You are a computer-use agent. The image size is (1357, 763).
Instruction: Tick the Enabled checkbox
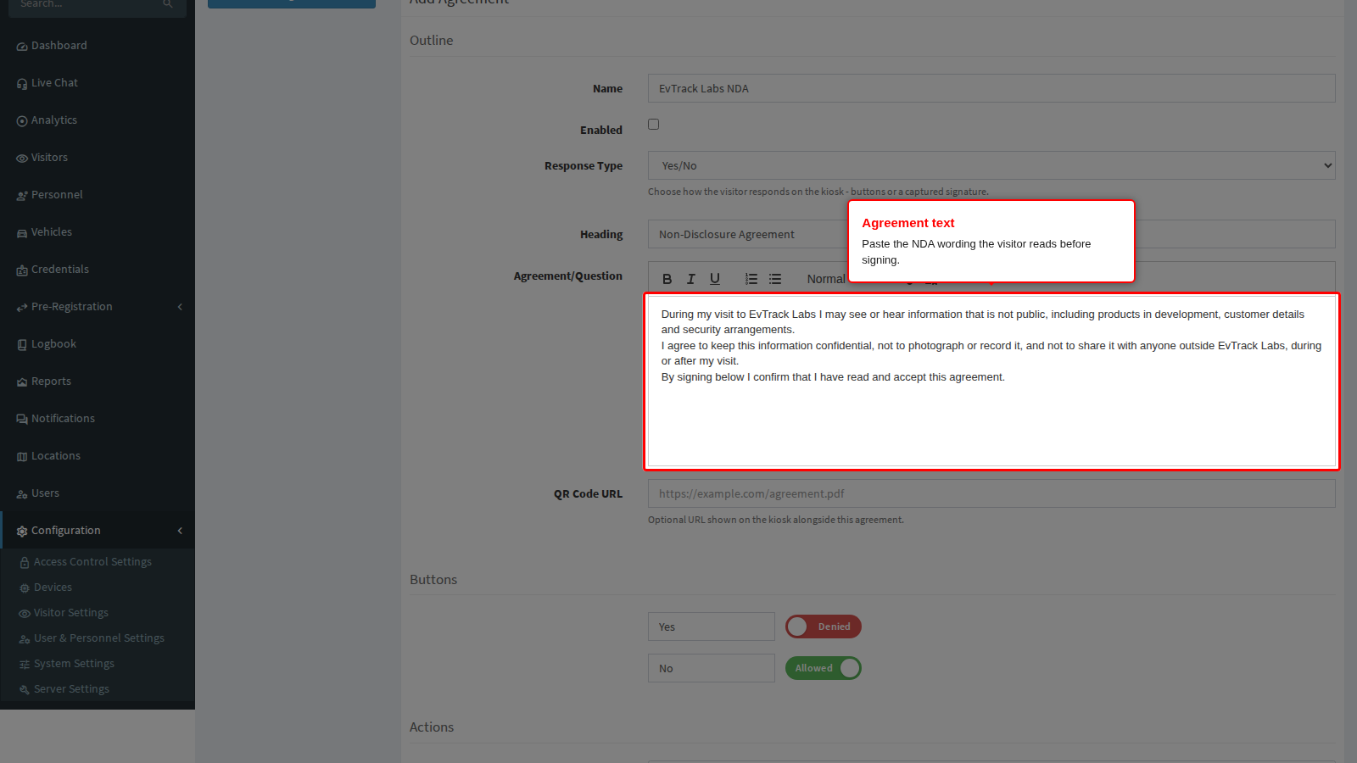[653, 125]
